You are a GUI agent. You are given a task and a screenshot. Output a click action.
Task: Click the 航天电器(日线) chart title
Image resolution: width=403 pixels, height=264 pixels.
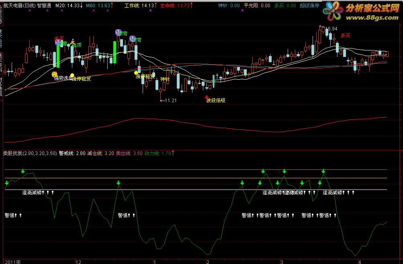pos(19,6)
